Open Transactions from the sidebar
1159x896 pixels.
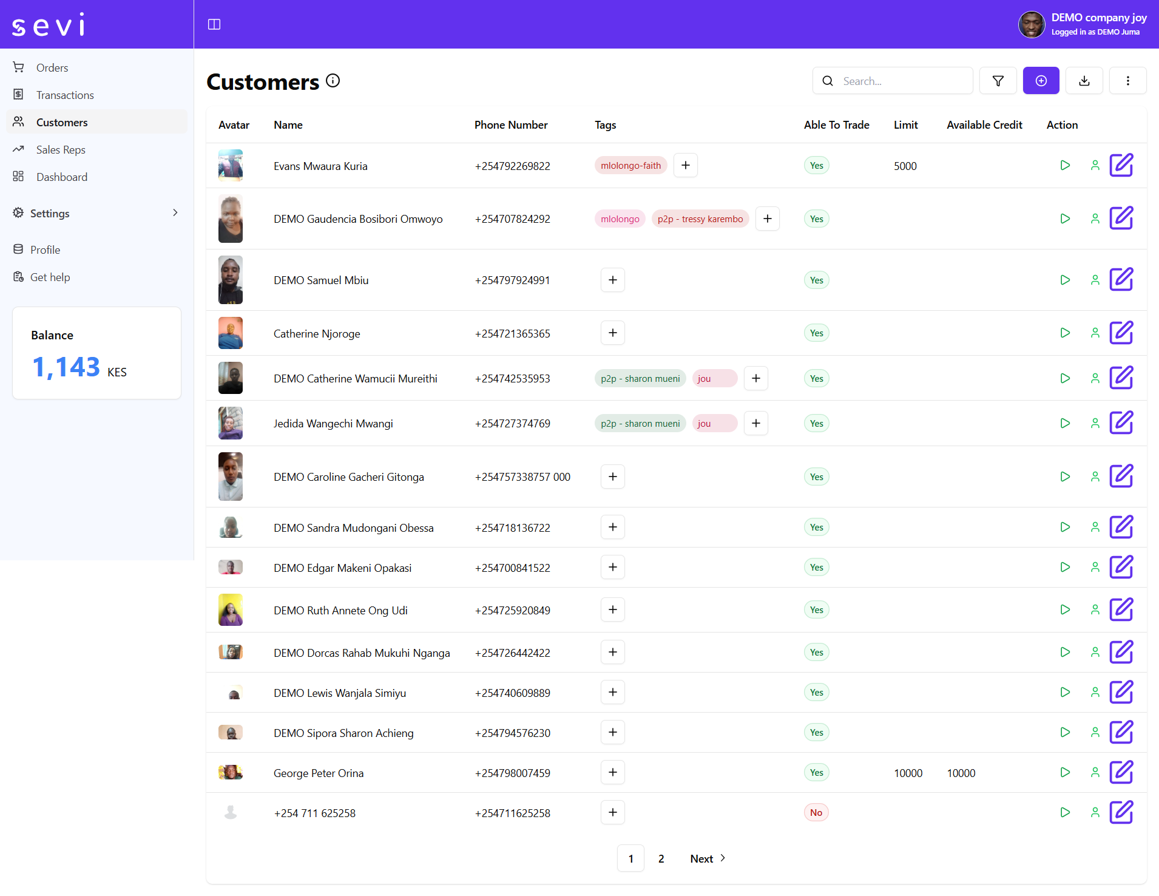[x=65, y=95]
